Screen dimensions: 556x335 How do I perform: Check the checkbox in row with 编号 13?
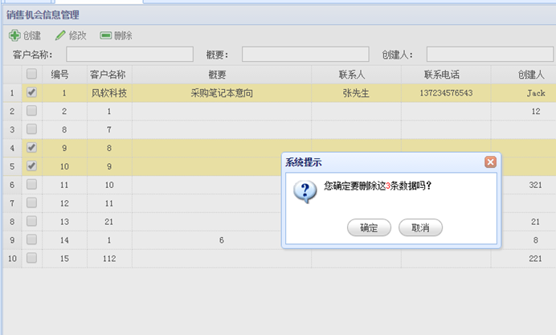click(31, 221)
